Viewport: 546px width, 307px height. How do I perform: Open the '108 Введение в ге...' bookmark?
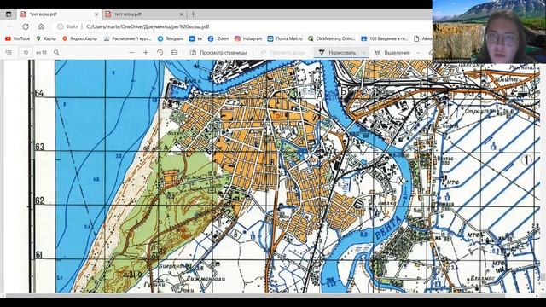pos(385,38)
